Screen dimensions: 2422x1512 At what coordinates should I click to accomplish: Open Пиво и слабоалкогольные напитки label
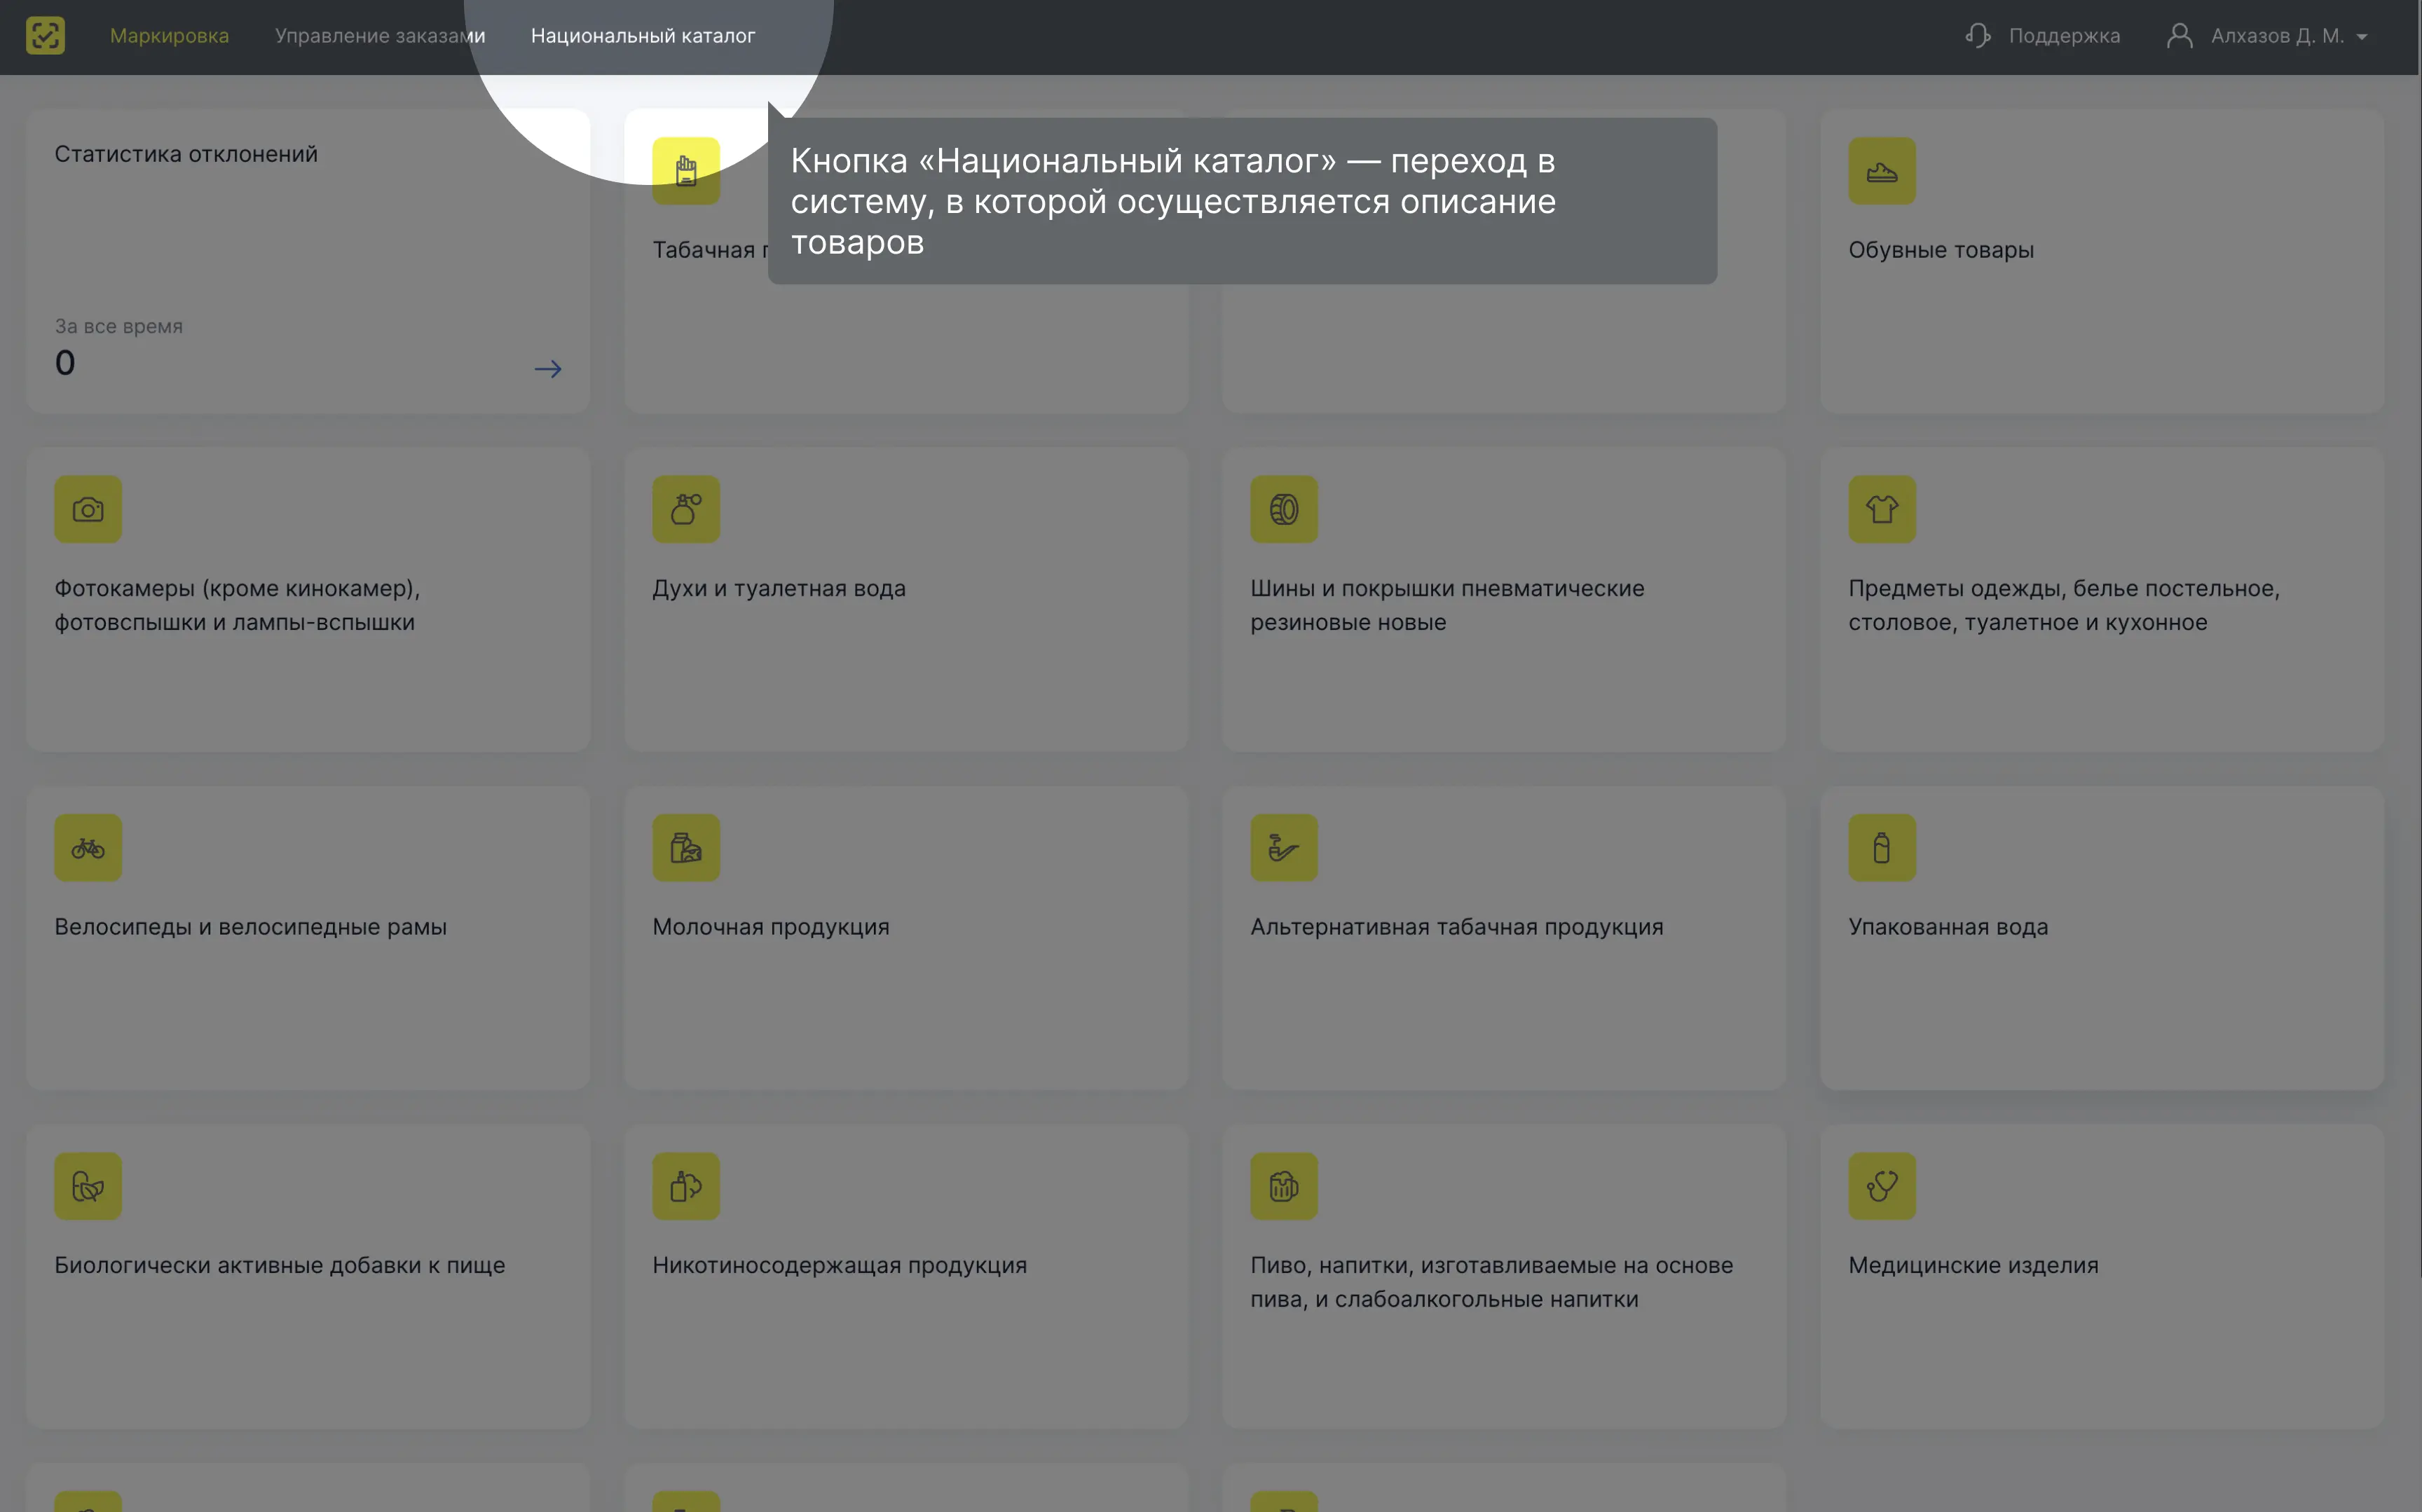(x=1491, y=1282)
